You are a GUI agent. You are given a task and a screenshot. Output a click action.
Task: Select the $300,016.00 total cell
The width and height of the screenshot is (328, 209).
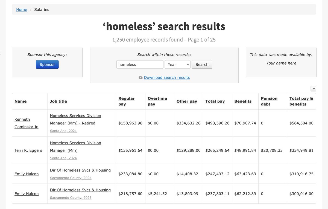(301, 194)
